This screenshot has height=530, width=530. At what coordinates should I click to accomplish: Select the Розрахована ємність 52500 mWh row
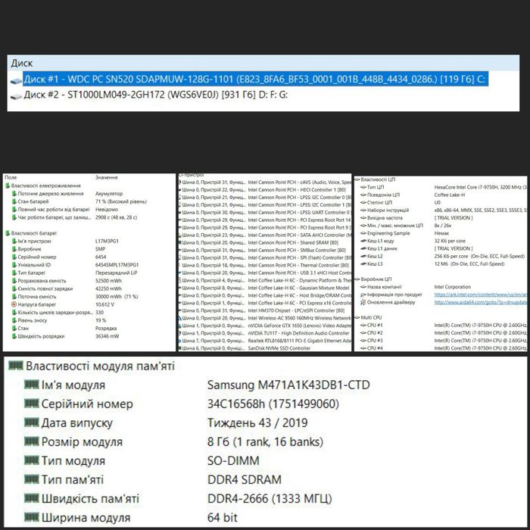pos(67,281)
